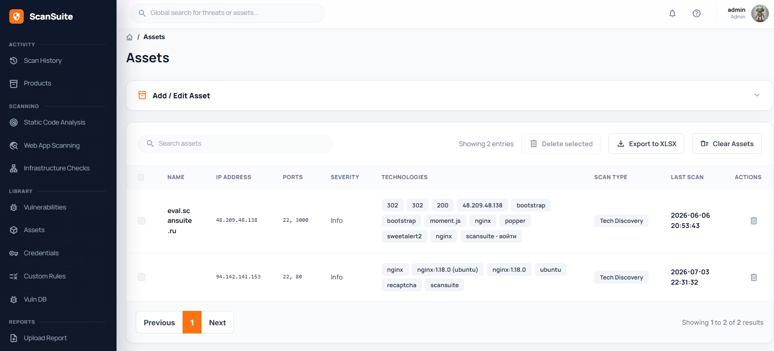Focus the global search field

click(x=227, y=13)
